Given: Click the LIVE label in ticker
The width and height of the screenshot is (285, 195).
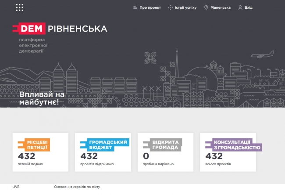Looking at the screenshot, I should pyautogui.click(x=16, y=187).
